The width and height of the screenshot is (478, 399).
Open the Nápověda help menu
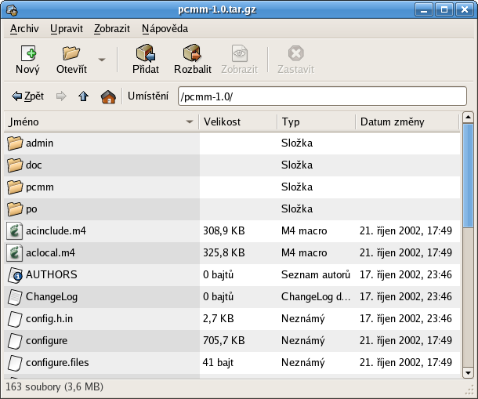point(165,29)
